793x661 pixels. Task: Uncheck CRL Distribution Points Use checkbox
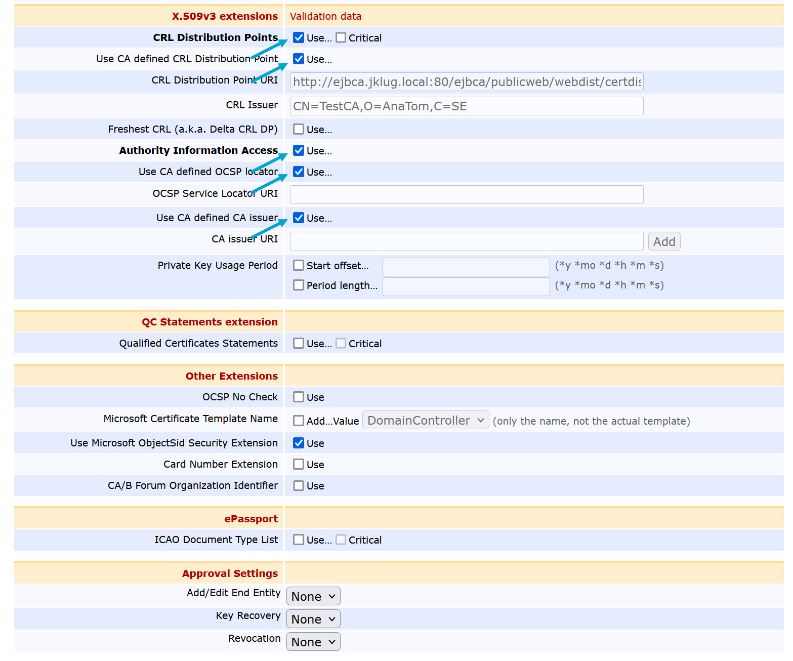click(x=299, y=38)
